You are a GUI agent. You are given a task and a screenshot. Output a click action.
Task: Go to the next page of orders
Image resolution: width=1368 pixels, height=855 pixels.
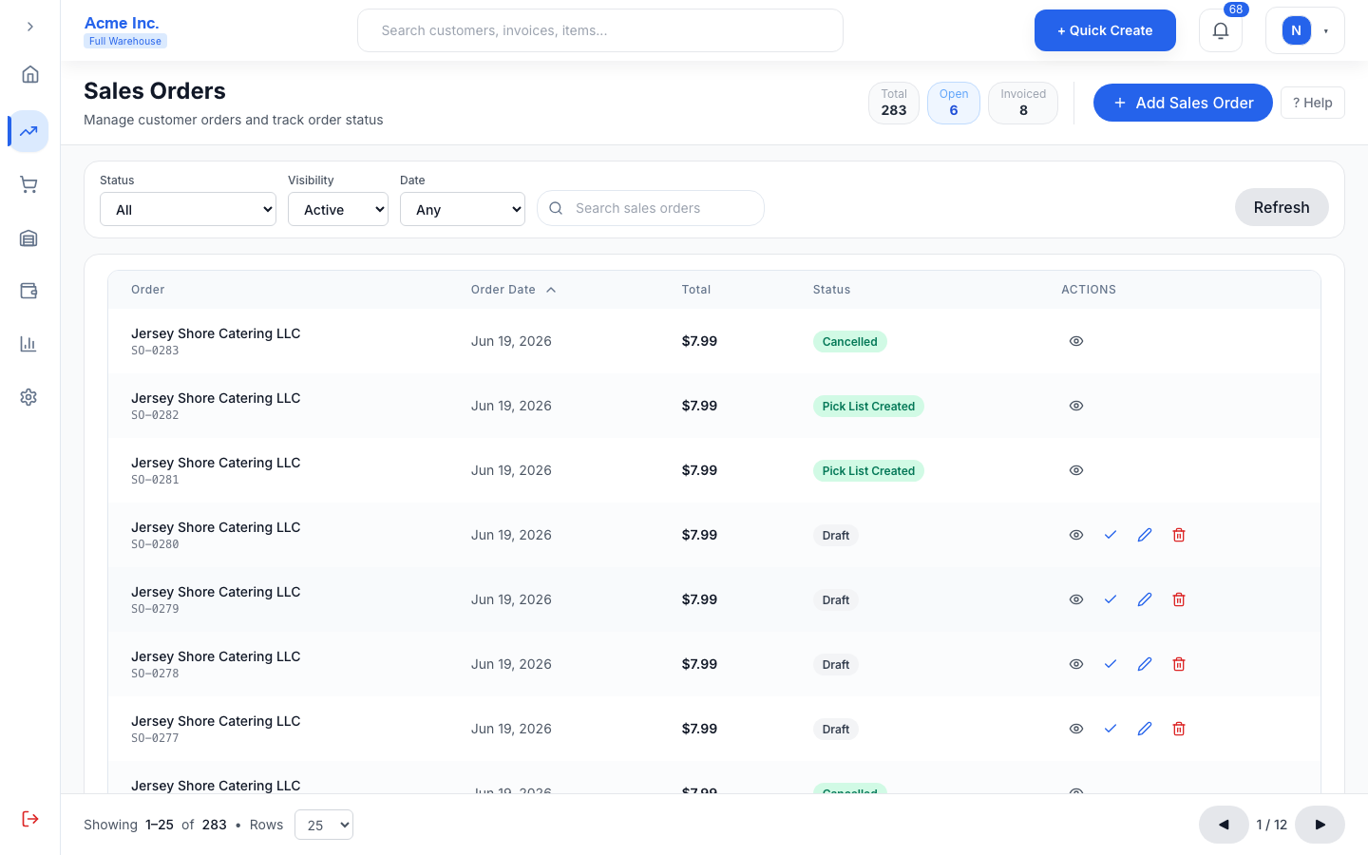tap(1320, 825)
